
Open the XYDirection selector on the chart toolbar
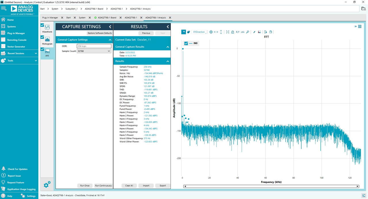coord(198,32)
